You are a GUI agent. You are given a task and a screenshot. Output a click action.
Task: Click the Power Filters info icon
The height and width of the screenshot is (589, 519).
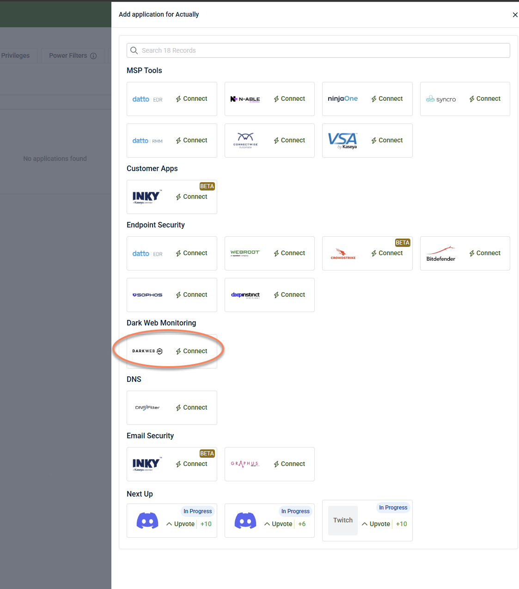(x=93, y=56)
